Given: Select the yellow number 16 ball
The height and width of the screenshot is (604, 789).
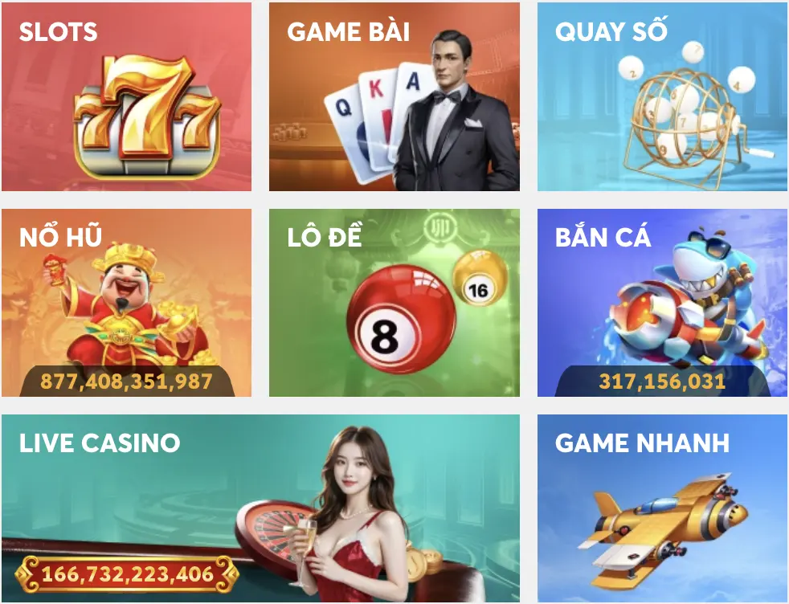Looking at the screenshot, I should [x=480, y=278].
